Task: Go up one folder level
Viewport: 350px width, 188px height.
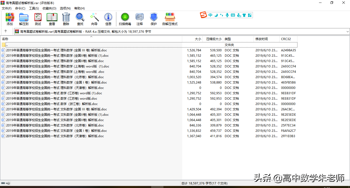Action: pos(6,31)
